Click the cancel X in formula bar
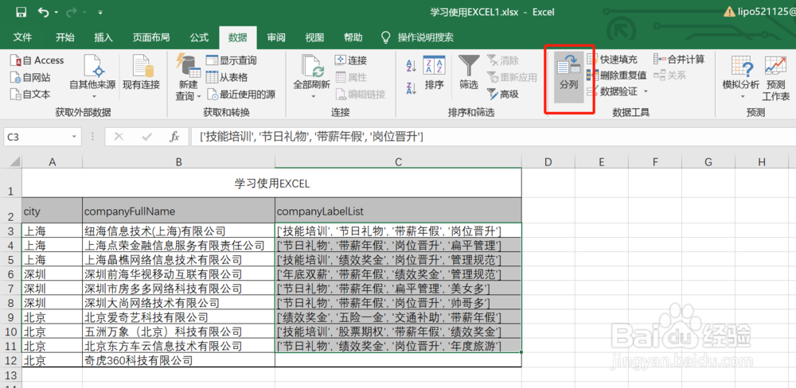796x388 pixels. (119, 137)
